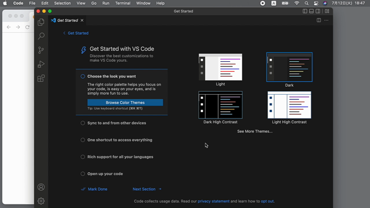This screenshot has height=208, width=370.
Task: Click the browser window's forward arrow
Action: tap(18, 27)
